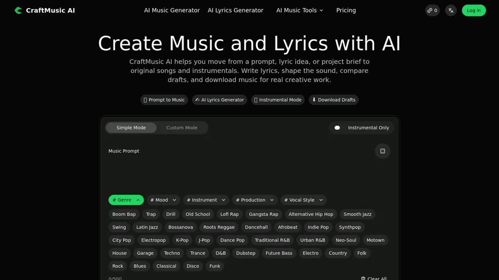Screen dimensions: 499x280
Task: Select the Old School genre tag
Action: 198,214
